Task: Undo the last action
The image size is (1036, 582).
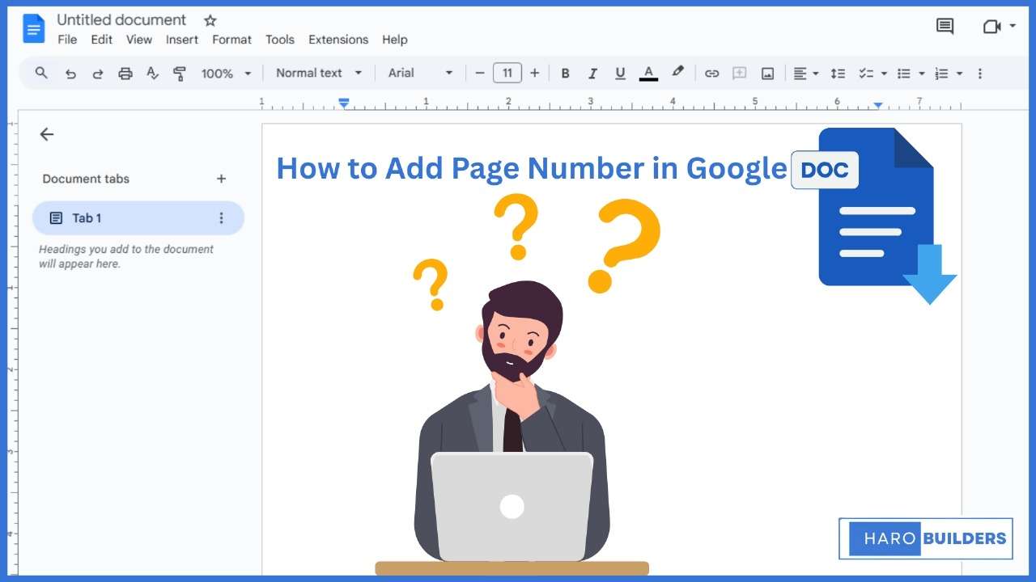Action: click(x=70, y=74)
